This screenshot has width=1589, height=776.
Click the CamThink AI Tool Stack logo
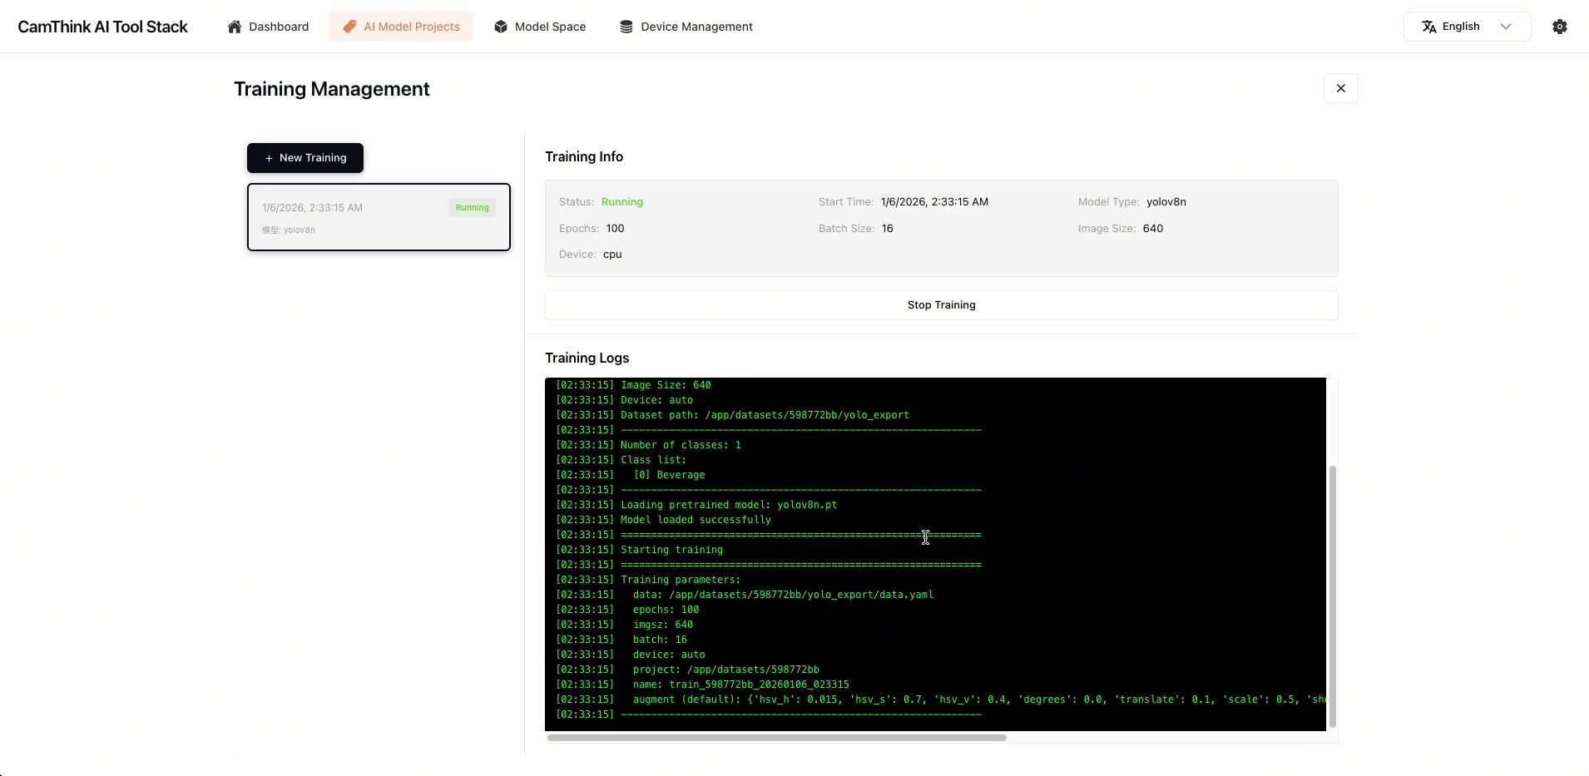[x=103, y=27]
